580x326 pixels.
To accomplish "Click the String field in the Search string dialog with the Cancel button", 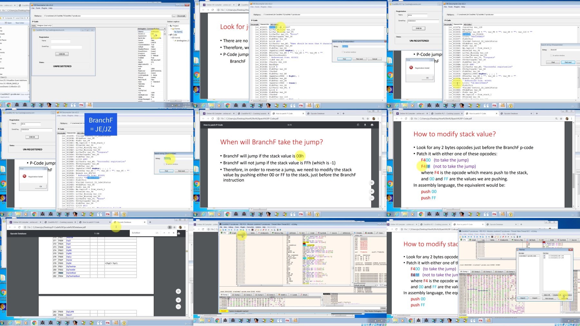I will [363, 46].
